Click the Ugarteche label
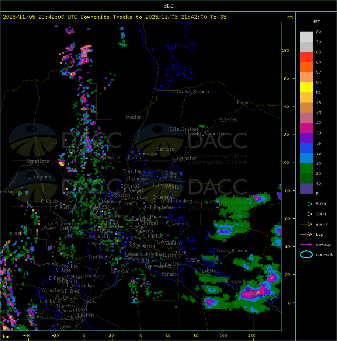337x341 pixels. 100,257
